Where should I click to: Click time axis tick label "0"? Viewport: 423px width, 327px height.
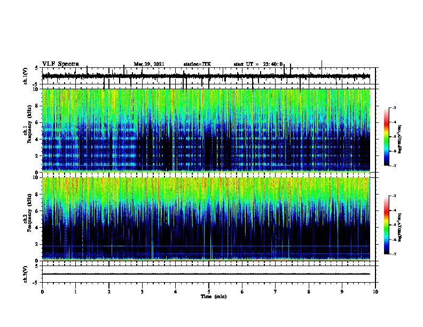(42, 292)
